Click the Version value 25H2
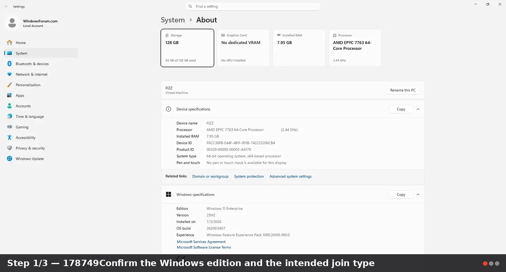This screenshot has height=272, width=506. point(211,215)
